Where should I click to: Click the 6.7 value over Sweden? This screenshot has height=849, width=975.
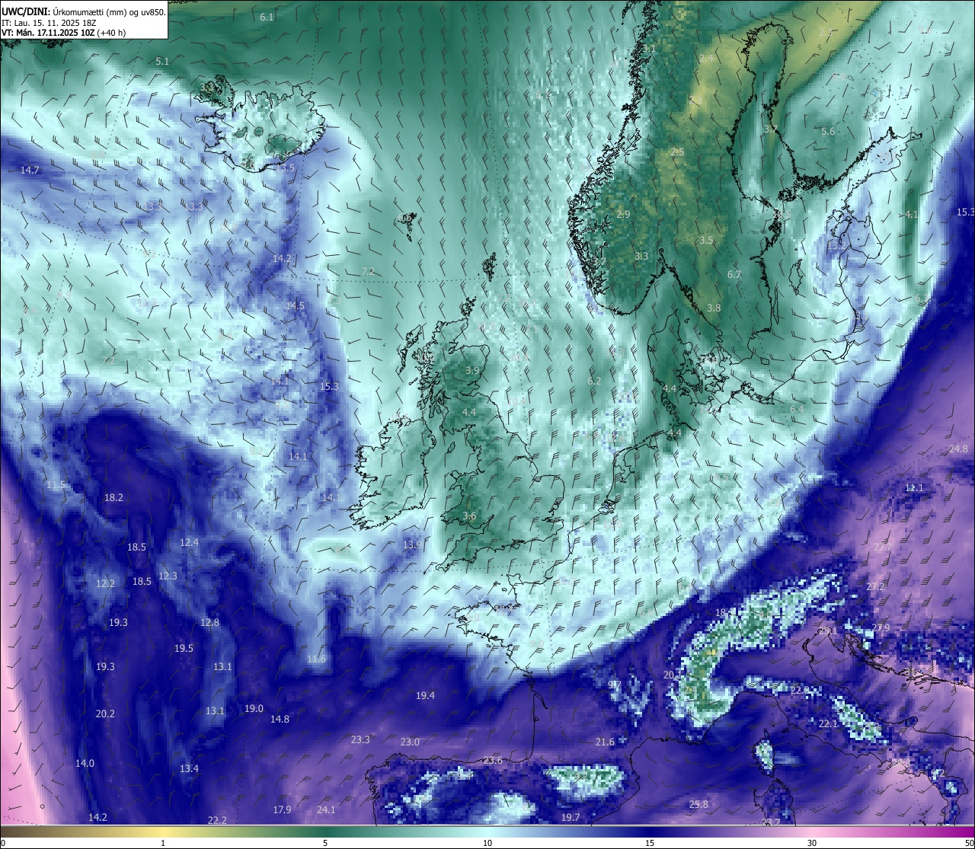tap(734, 274)
